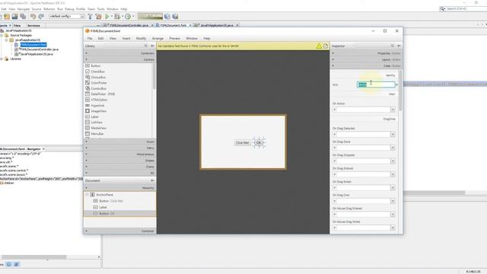The width and height of the screenshot is (487, 274).
Task: Collapse the Code section in Inspector
Action: click(366, 66)
